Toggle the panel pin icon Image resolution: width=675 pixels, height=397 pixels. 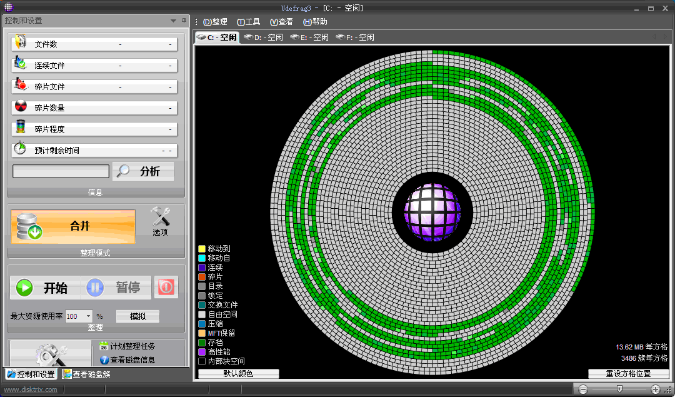click(184, 21)
